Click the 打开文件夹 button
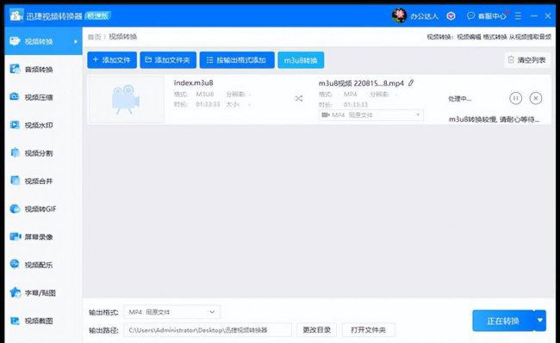Image resolution: width=560 pixels, height=343 pixels. pyautogui.click(x=368, y=330)
